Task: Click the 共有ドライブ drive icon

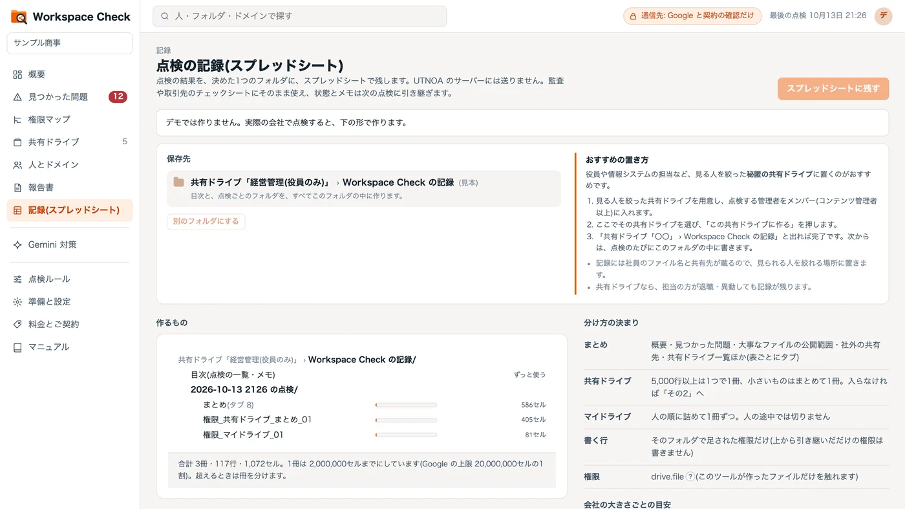Action: pos(17,142)
